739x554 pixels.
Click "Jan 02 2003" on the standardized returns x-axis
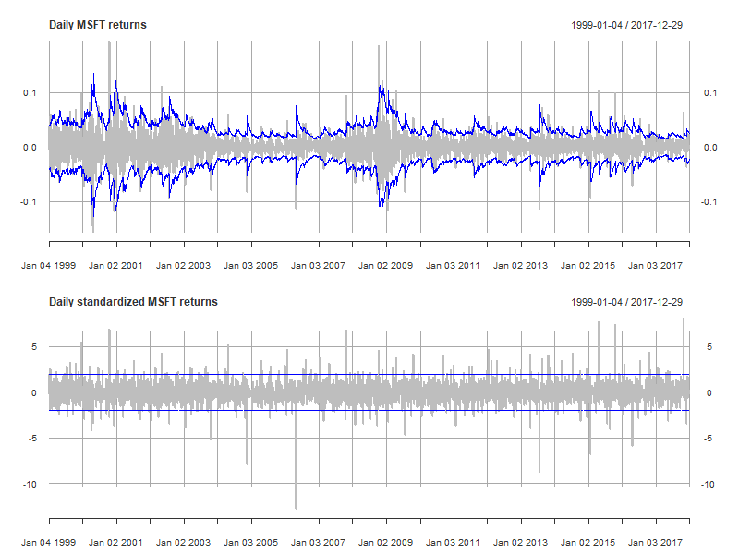click(x=183, y=543)
